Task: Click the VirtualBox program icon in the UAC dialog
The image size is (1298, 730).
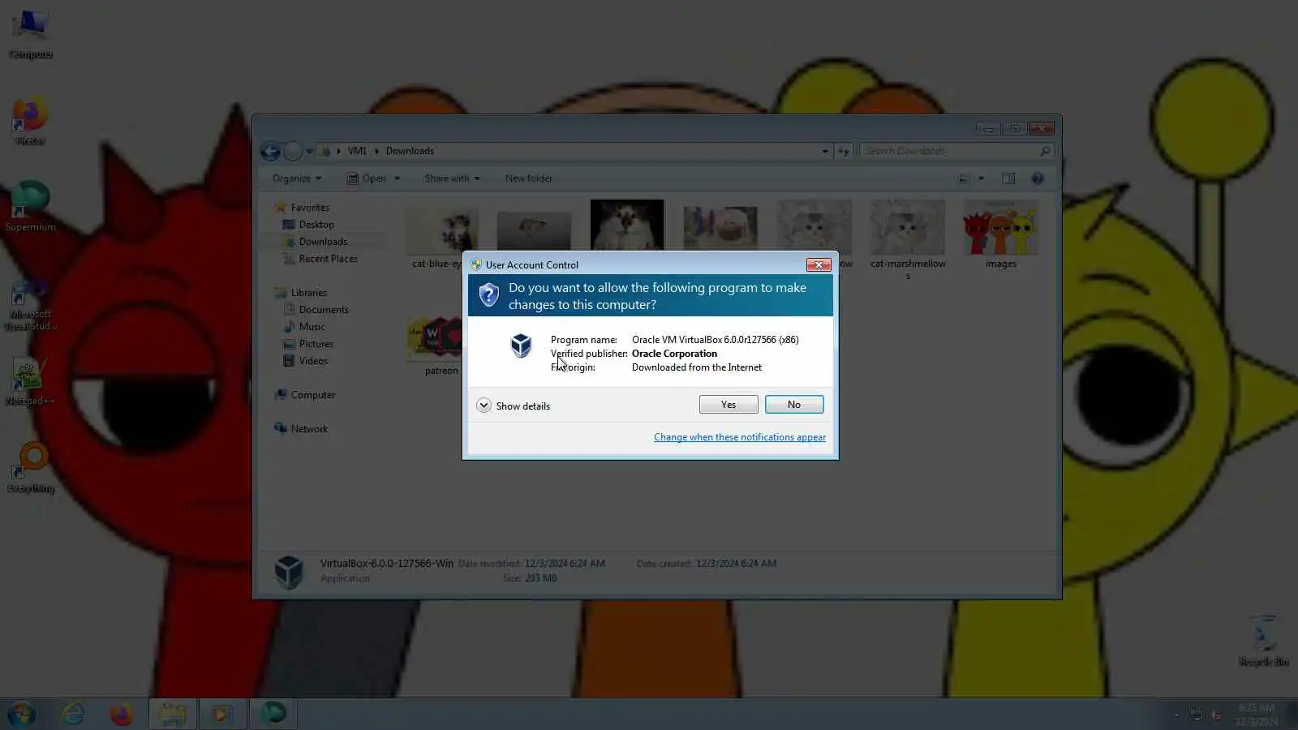Action: (x=521, y=346)
